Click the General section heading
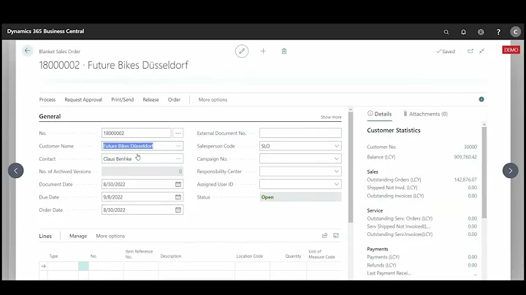 [x=50, y=116]
